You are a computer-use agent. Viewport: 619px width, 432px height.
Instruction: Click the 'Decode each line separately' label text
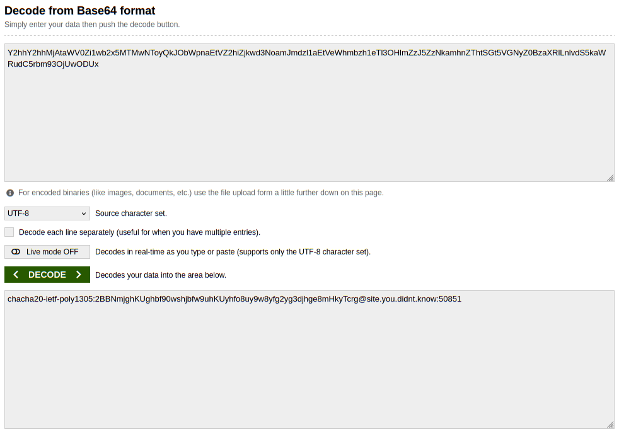pyautogui.click(x=139, y=232)
